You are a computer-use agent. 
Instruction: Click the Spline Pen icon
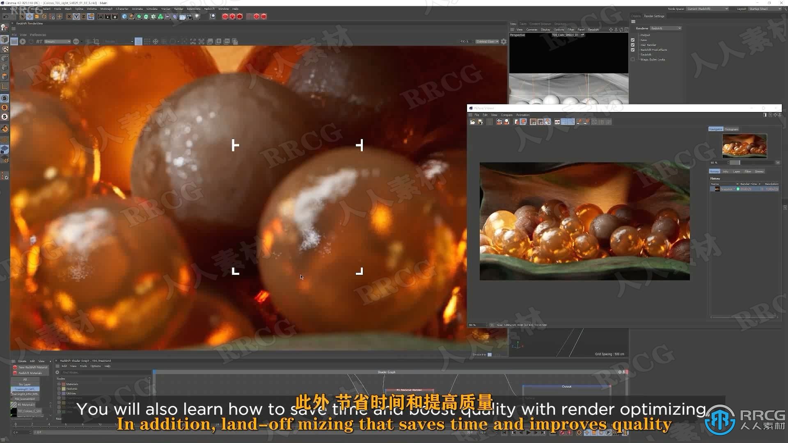point(132,17)
